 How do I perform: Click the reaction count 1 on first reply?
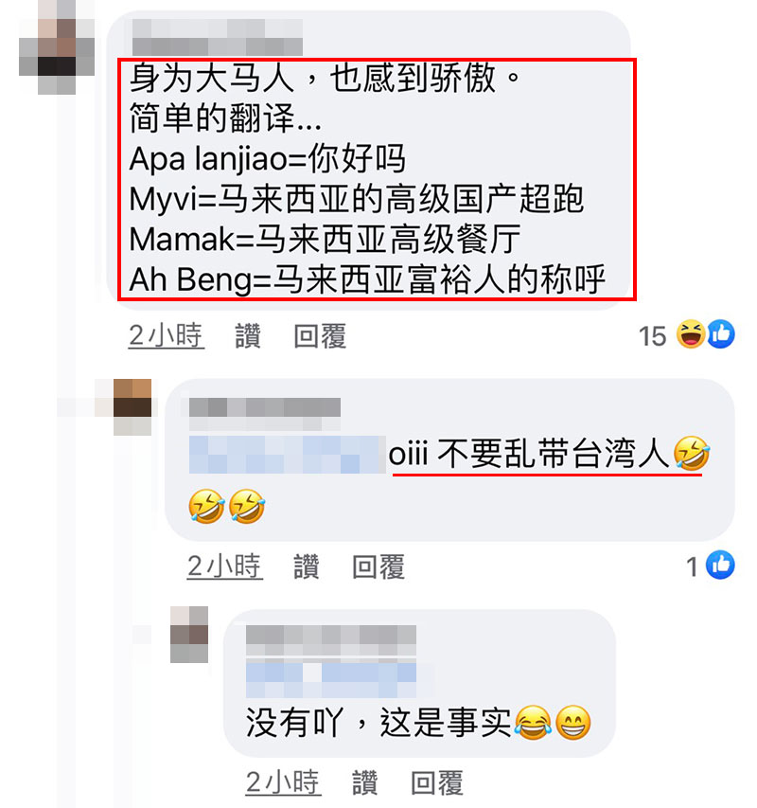tap(692, 566)
